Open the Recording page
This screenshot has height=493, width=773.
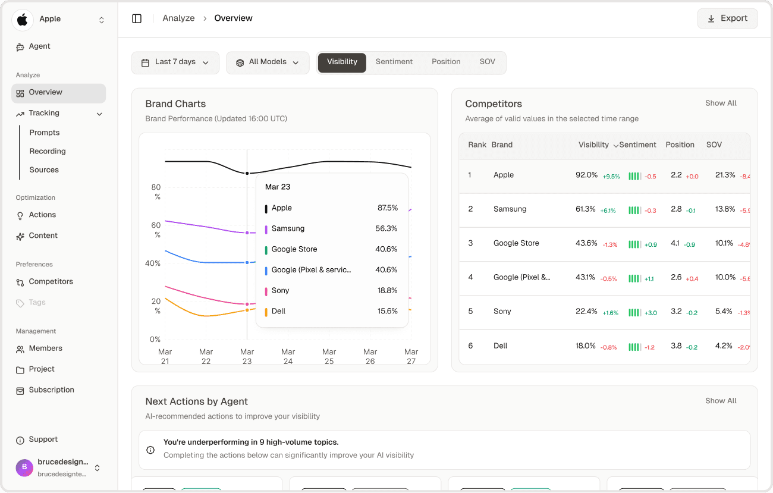pos(48,151)
